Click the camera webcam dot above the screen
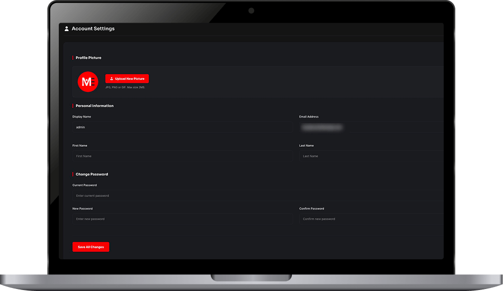 point(251,10)
